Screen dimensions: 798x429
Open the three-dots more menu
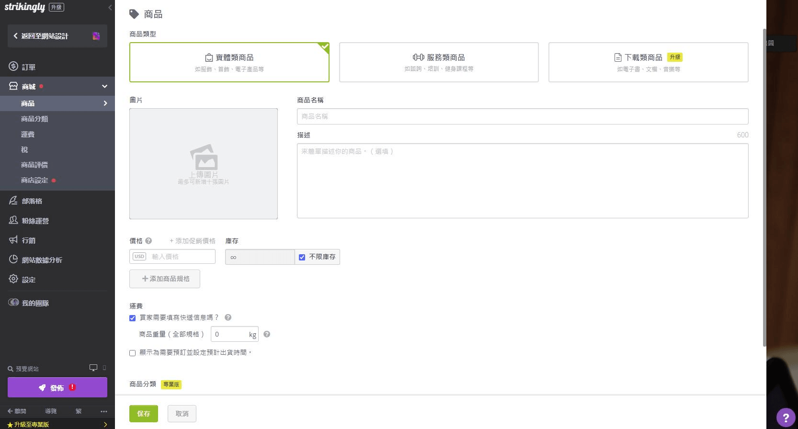[104, 411]
